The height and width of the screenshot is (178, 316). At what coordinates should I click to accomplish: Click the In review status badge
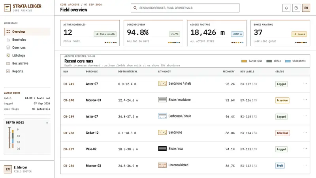282,100
